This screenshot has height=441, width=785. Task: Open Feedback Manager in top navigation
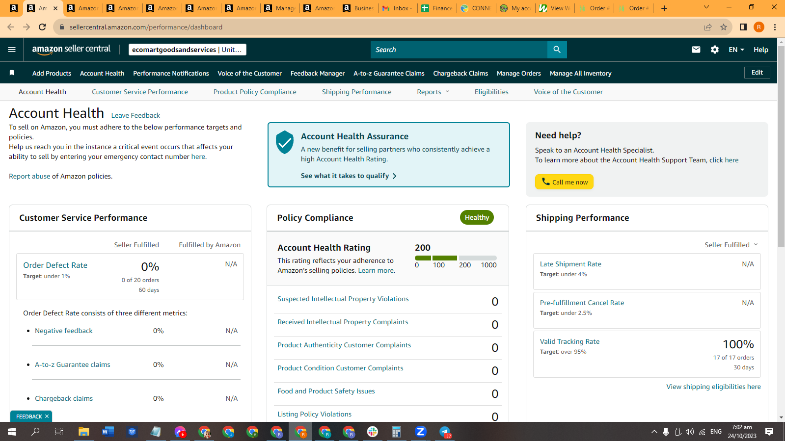point(318,73)
